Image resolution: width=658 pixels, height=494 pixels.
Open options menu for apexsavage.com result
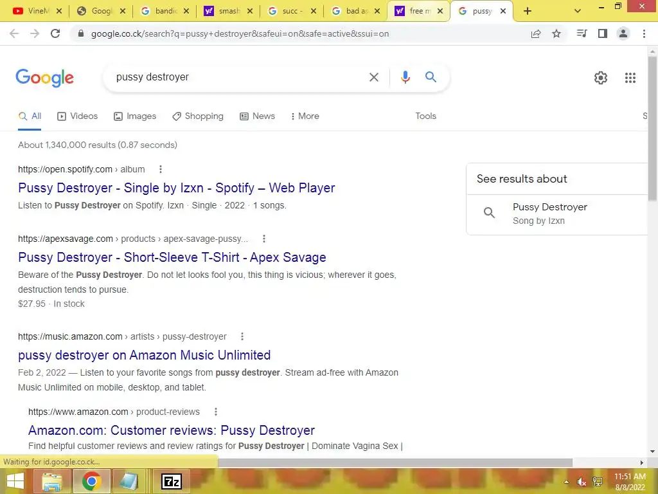[x=263, y=239]
